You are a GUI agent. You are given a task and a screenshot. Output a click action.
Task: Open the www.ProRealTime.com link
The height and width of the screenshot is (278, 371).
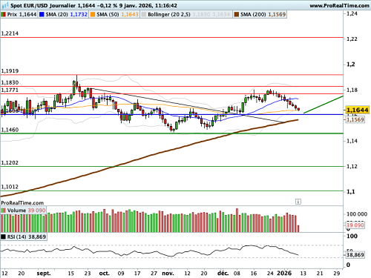(339, 5)
